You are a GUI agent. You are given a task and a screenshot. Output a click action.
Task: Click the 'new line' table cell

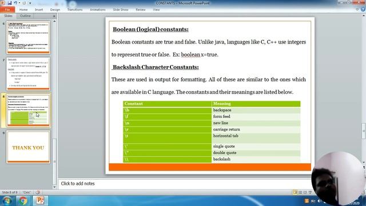pos(256,123)
